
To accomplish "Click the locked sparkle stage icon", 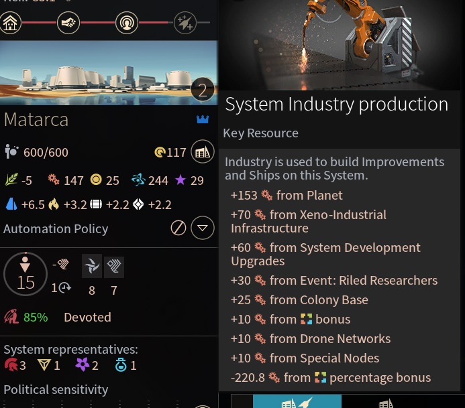I will pyautogui.click(x=185, y=23).
